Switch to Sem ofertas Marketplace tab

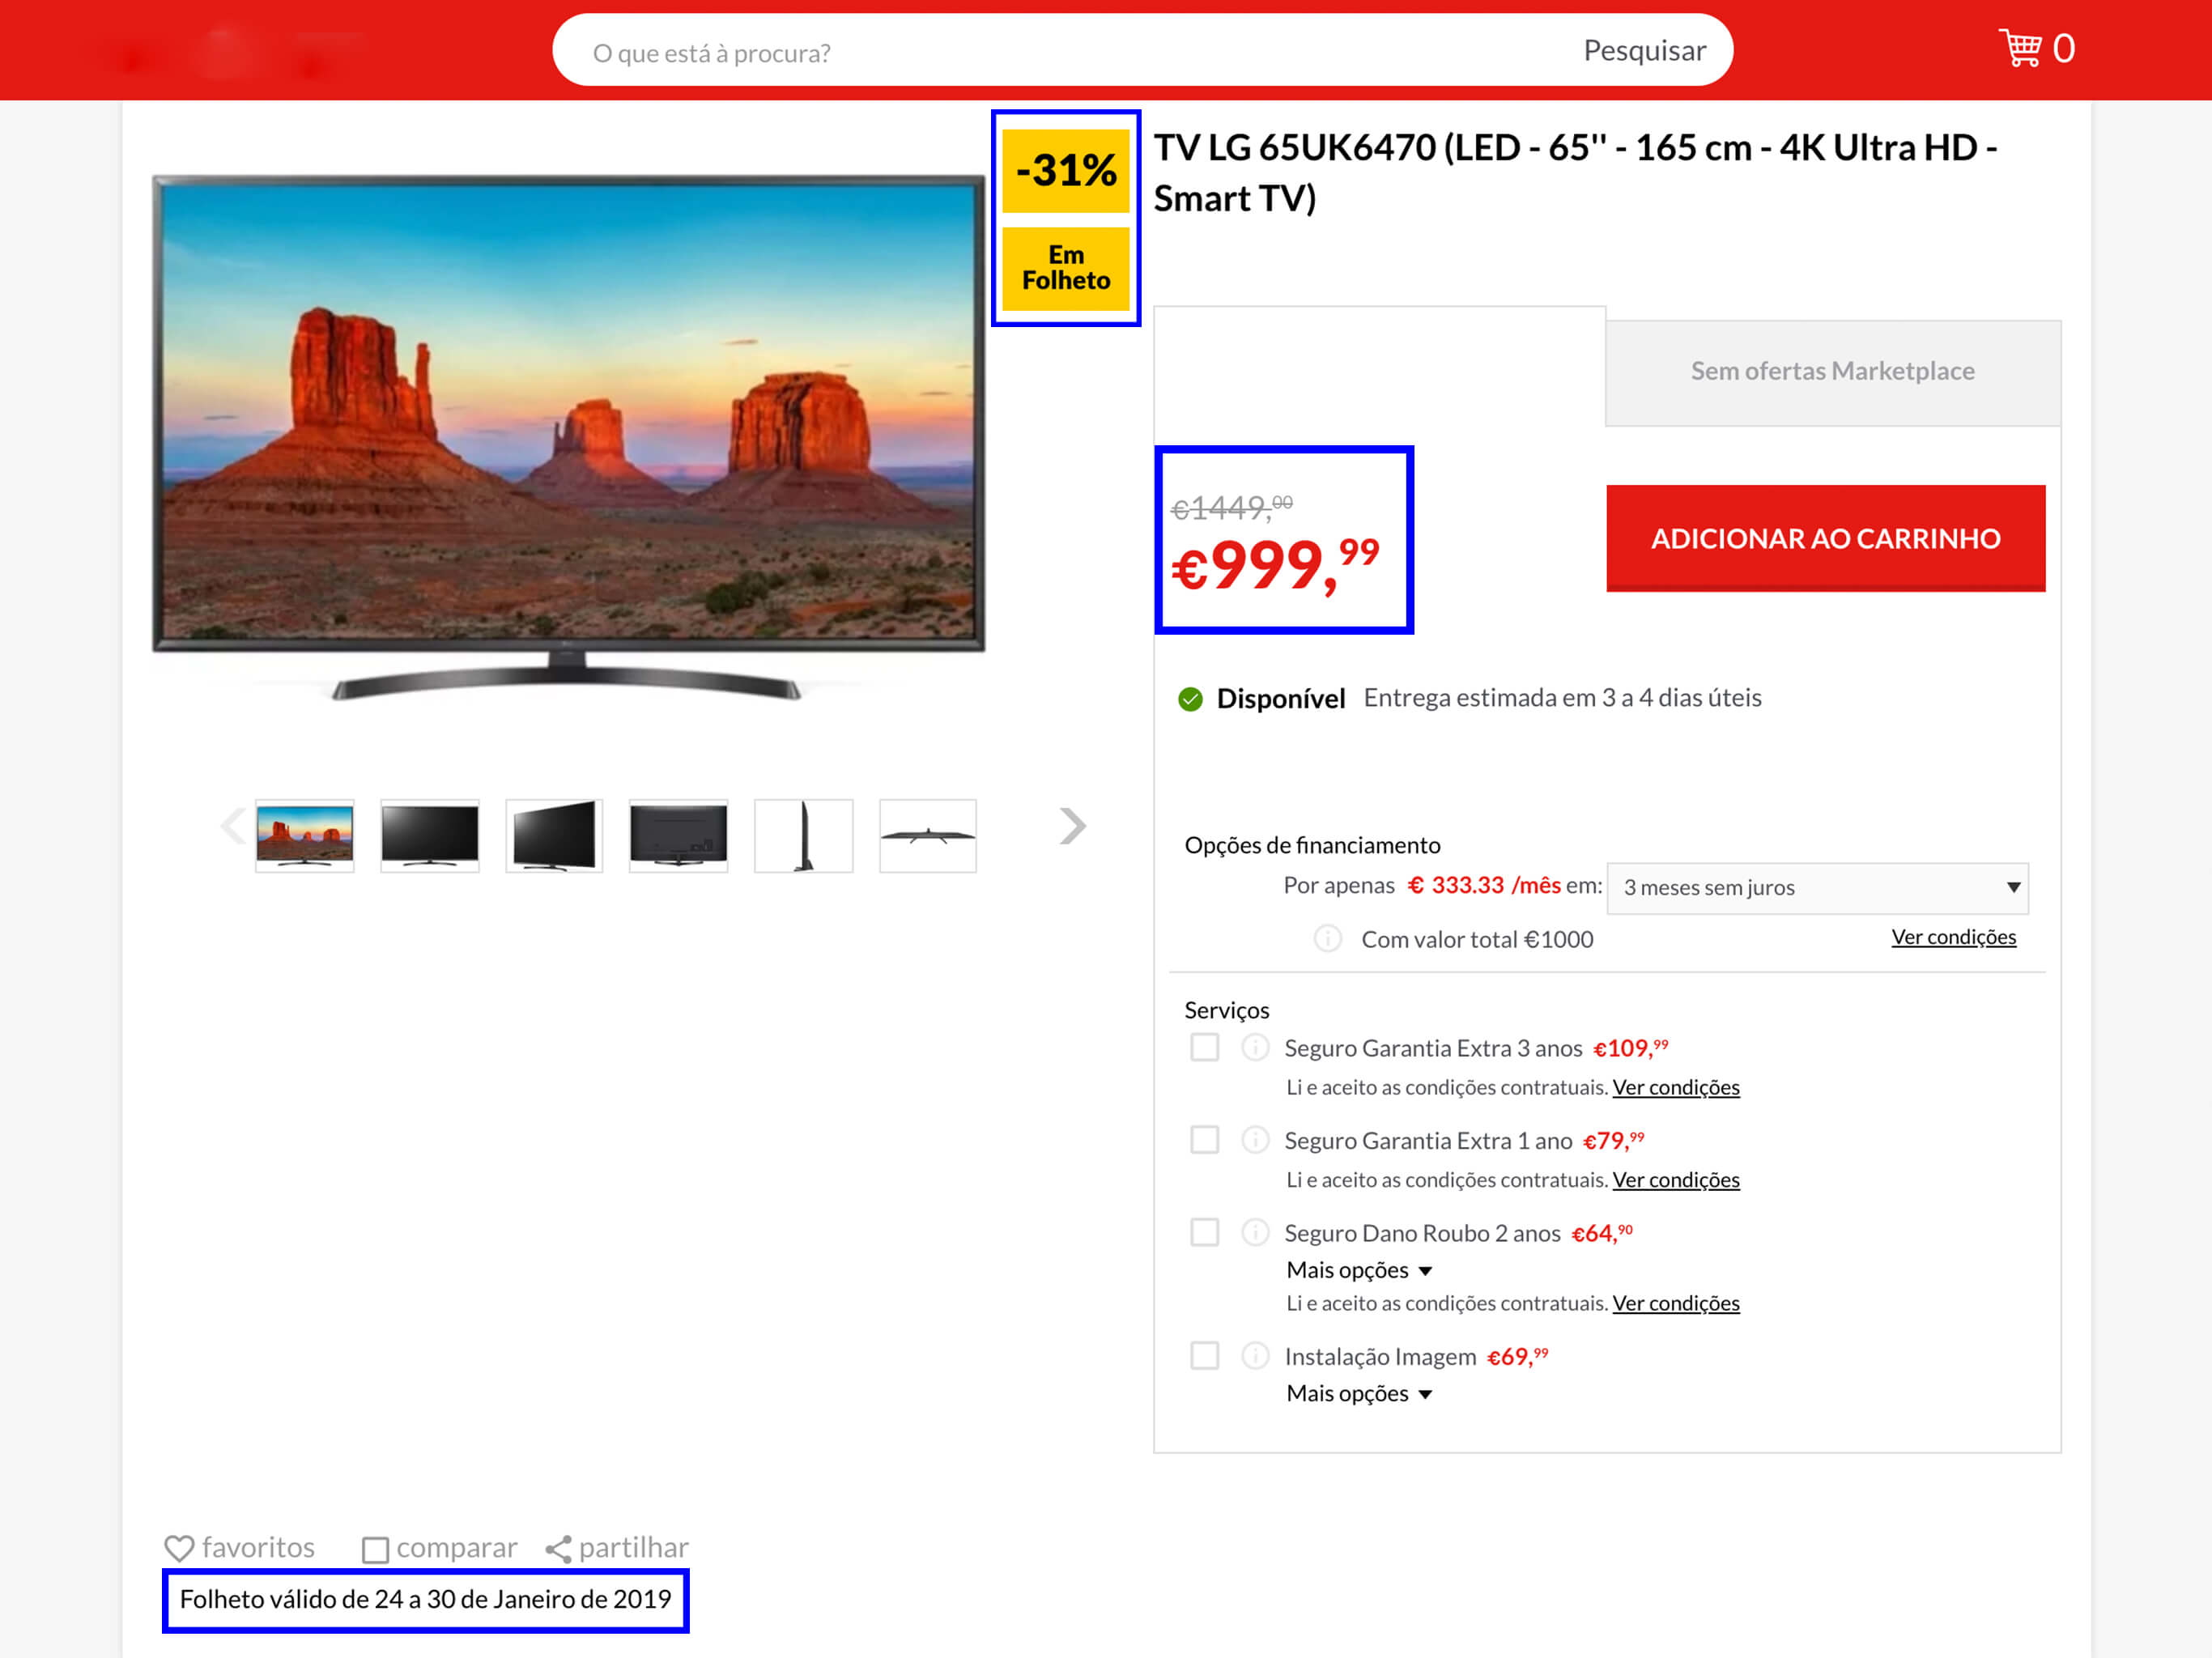(x=1832, y=372)
